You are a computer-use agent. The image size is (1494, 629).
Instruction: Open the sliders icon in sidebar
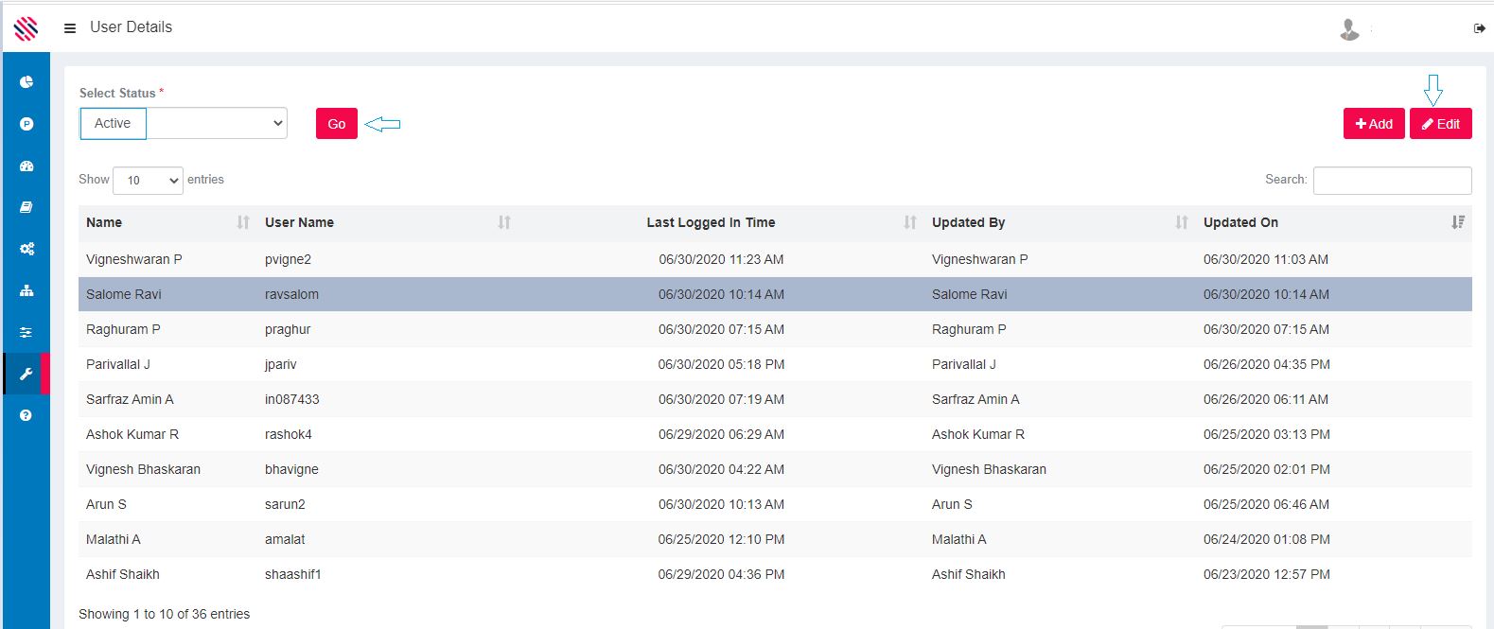pos(26,332)
